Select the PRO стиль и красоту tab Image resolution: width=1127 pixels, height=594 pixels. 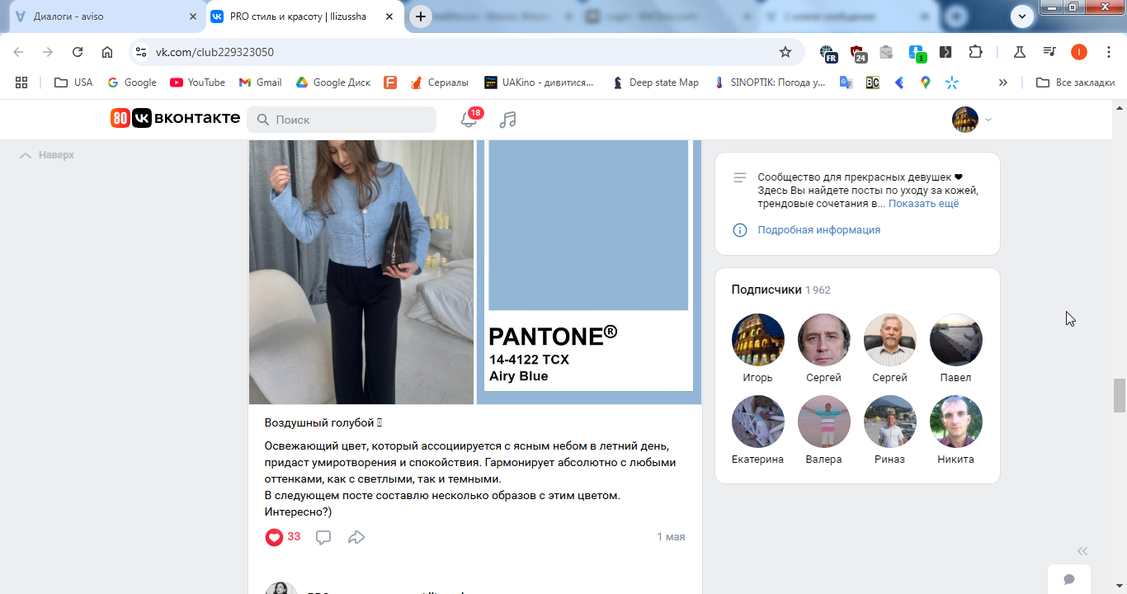304,16
